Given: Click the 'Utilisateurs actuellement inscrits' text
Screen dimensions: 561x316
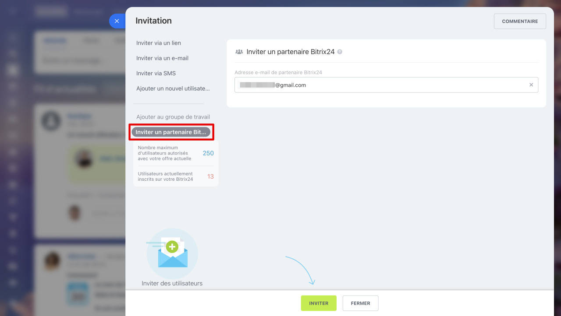Looking at the screenshot, I should coord(166,176).
